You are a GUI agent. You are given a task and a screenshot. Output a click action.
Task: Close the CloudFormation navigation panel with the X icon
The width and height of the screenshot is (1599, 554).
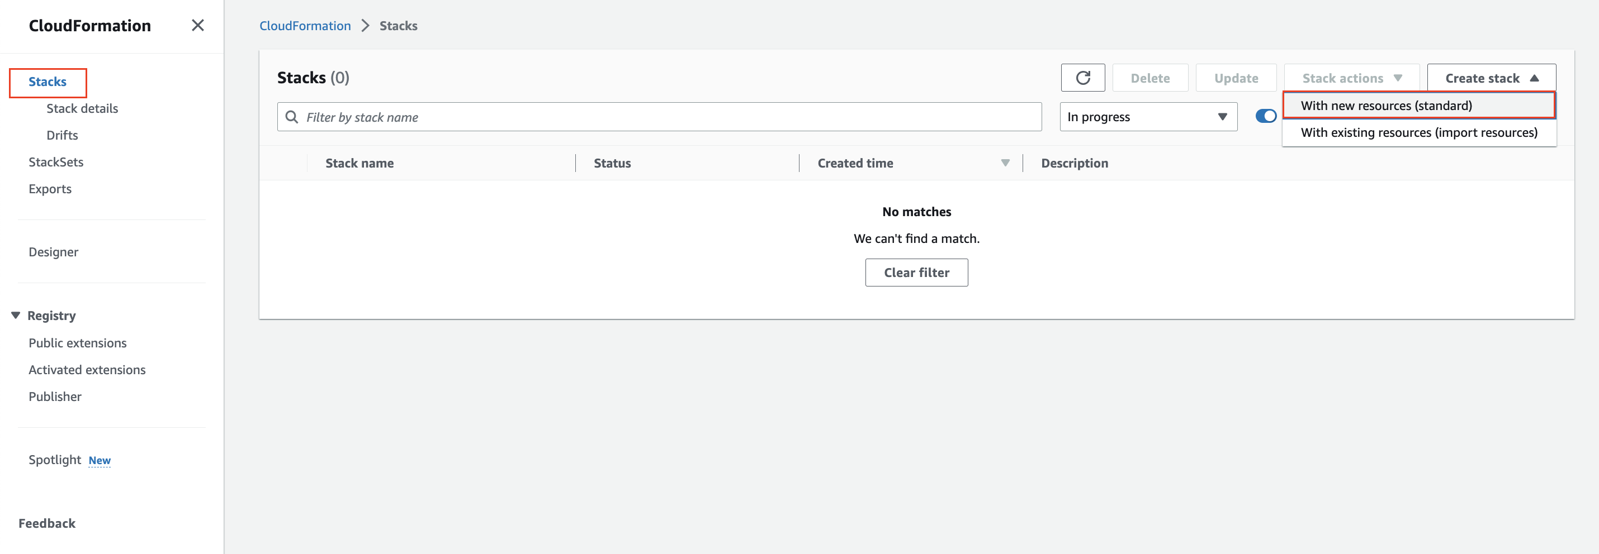197,26
